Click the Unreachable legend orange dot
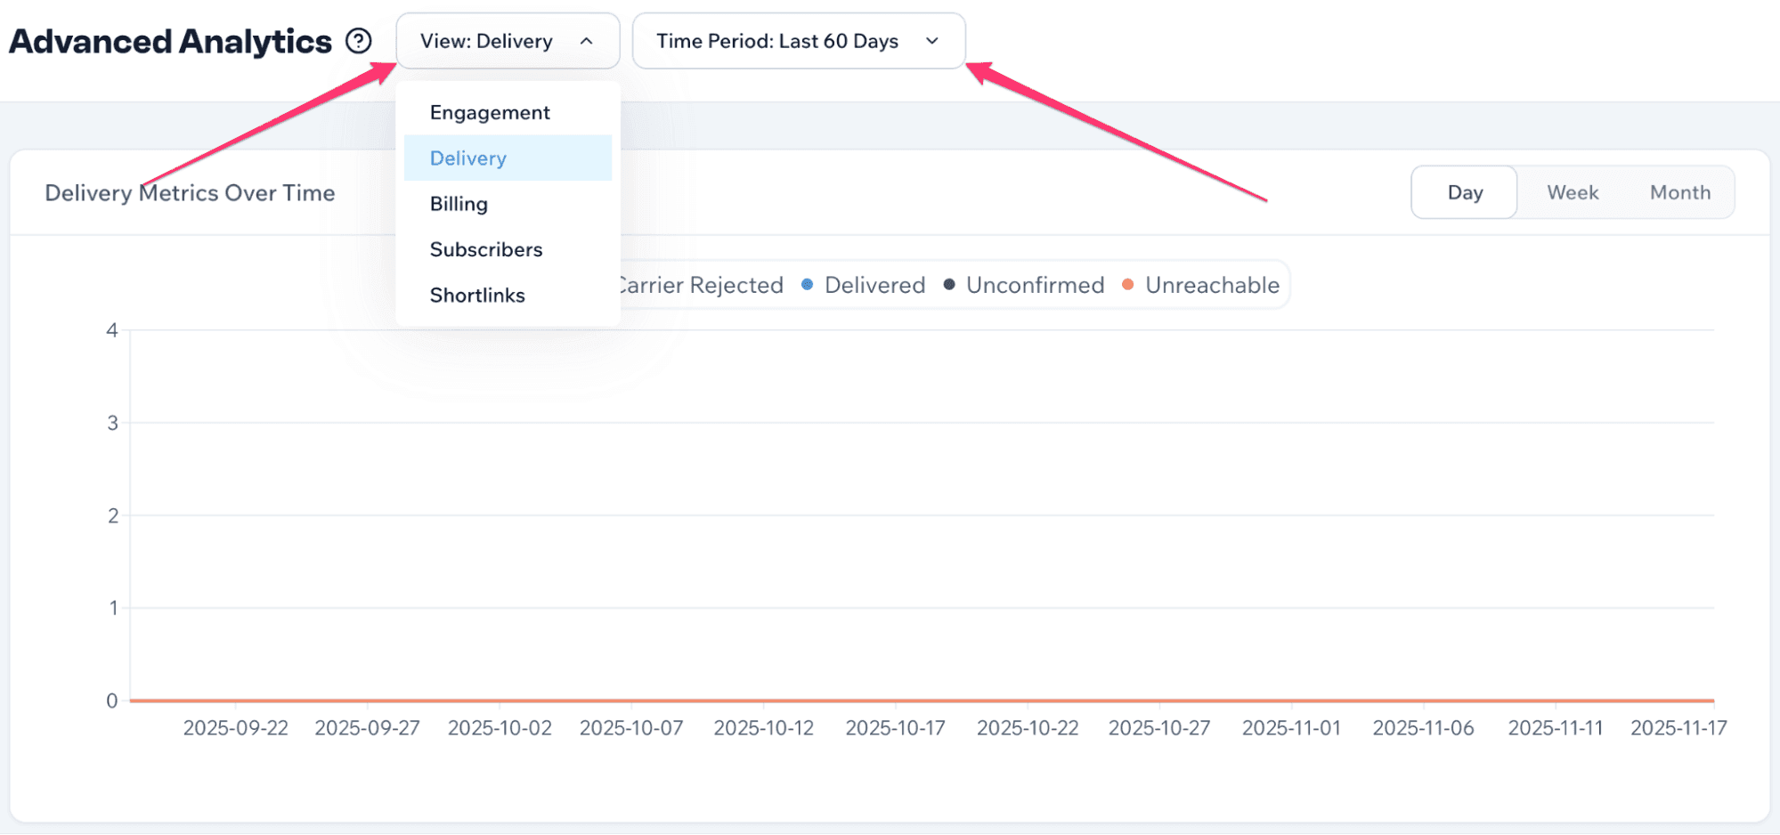1780x835 pixels. 1127,284
